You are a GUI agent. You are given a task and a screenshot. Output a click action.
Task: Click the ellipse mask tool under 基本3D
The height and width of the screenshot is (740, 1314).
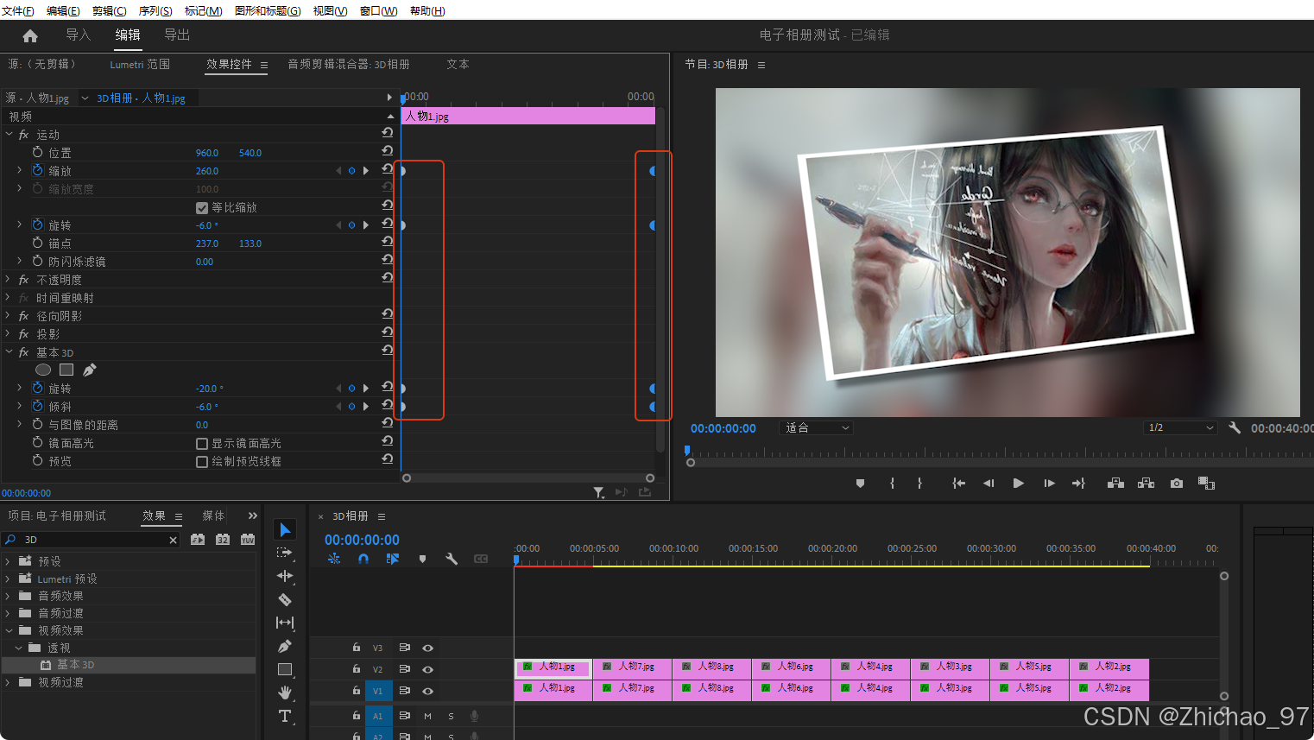(x=42, y=370)
